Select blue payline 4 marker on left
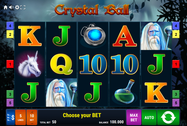 click(10, 26)
